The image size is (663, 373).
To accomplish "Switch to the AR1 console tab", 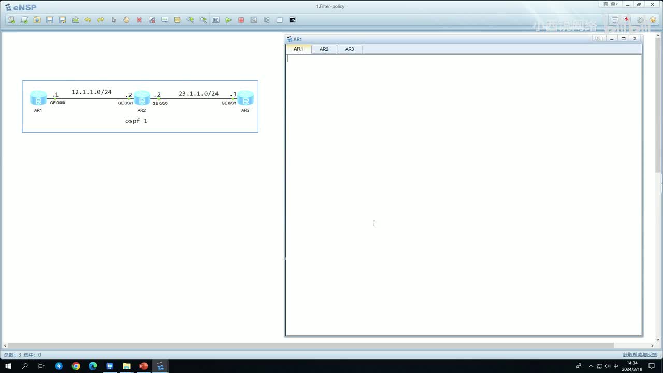I will point(298,49).
